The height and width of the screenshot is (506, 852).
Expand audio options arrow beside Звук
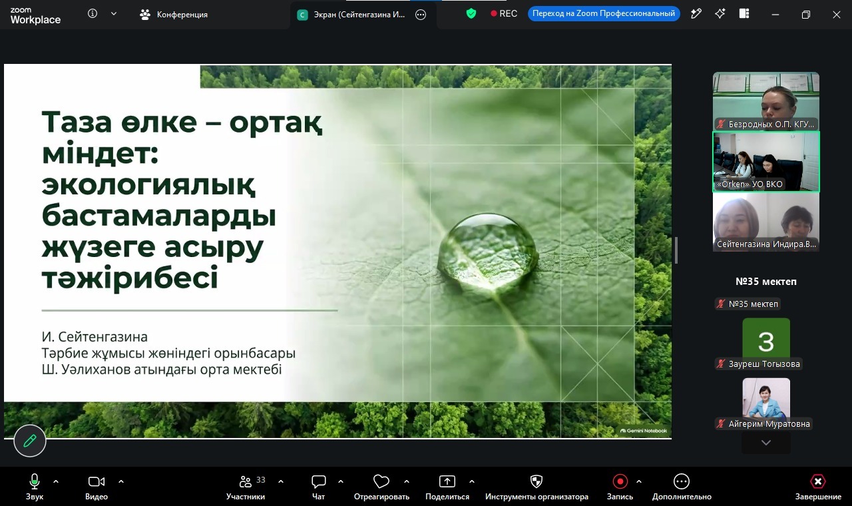point(56,481)
